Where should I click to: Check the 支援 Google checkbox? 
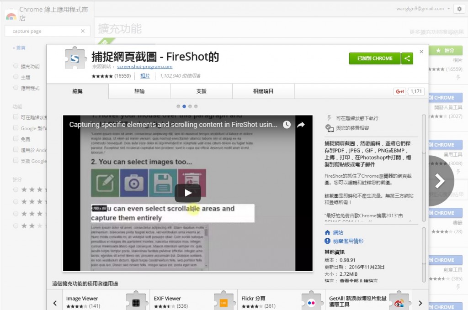(16, 160)
